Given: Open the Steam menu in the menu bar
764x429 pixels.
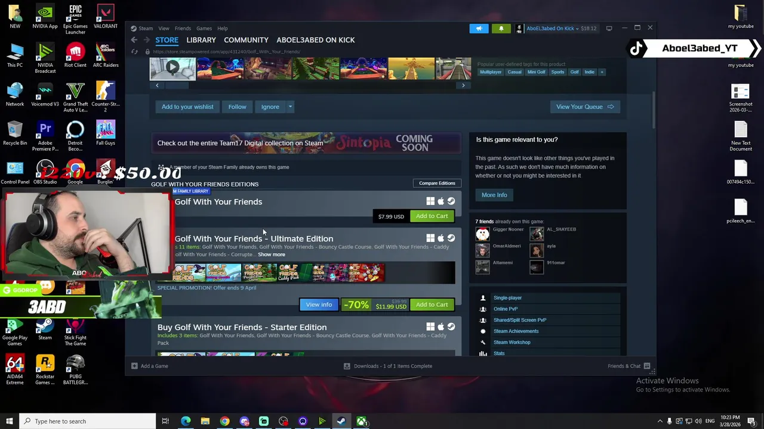Looking at the screenshot, I should pos(146,28).
